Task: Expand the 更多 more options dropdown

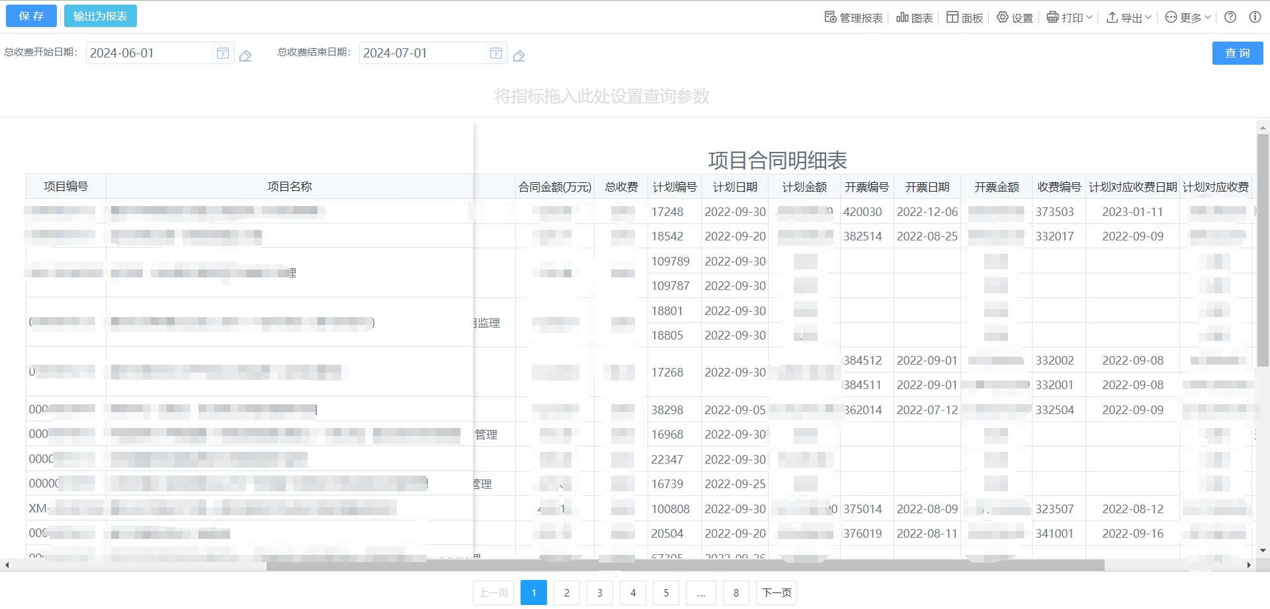Action: coord(1188,18)
